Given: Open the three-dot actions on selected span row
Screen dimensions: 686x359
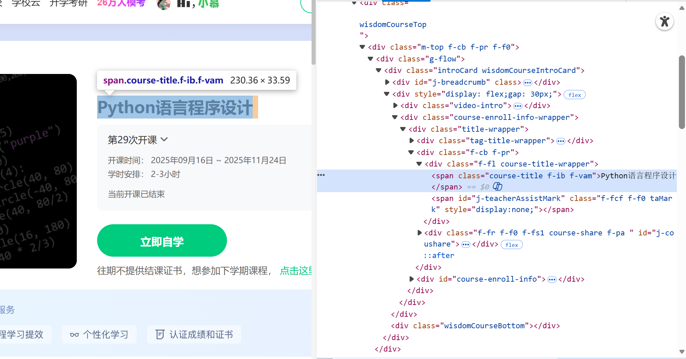Looking at the screenshot, I should [321, 175].
